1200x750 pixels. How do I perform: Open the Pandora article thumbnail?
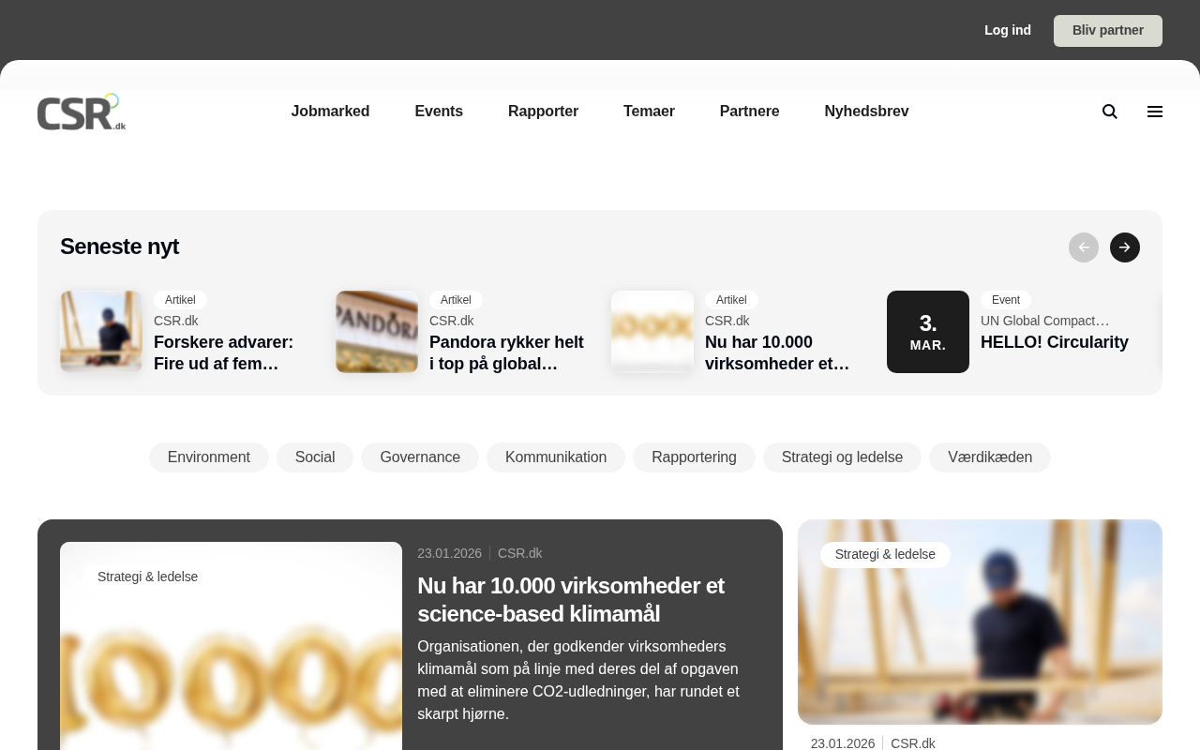[x=377, y=332]
